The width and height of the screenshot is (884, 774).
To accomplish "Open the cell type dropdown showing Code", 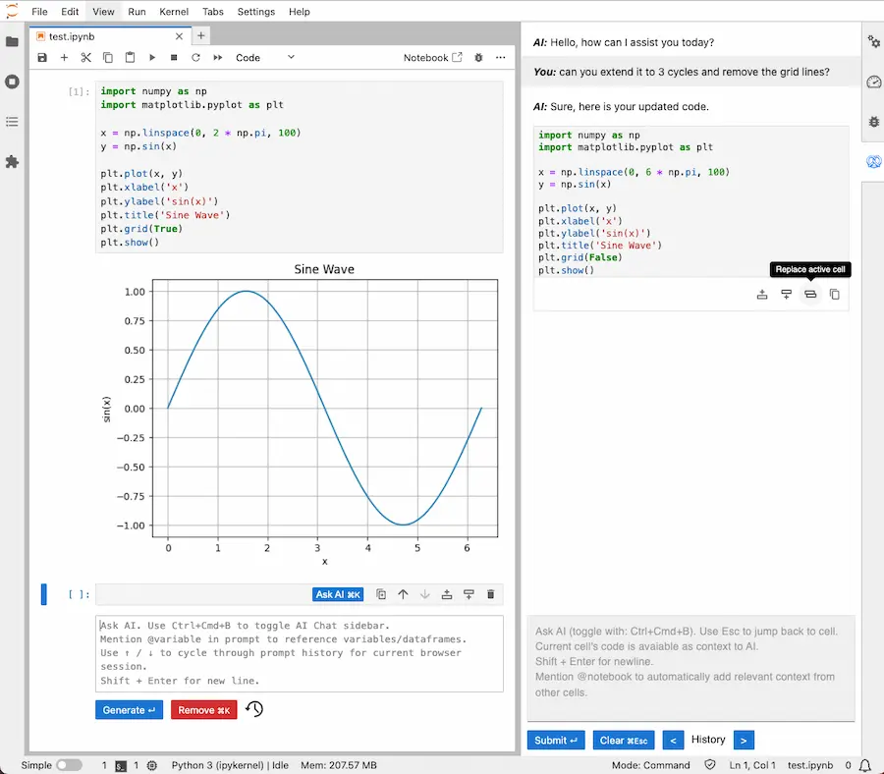I will pos(260,57).
